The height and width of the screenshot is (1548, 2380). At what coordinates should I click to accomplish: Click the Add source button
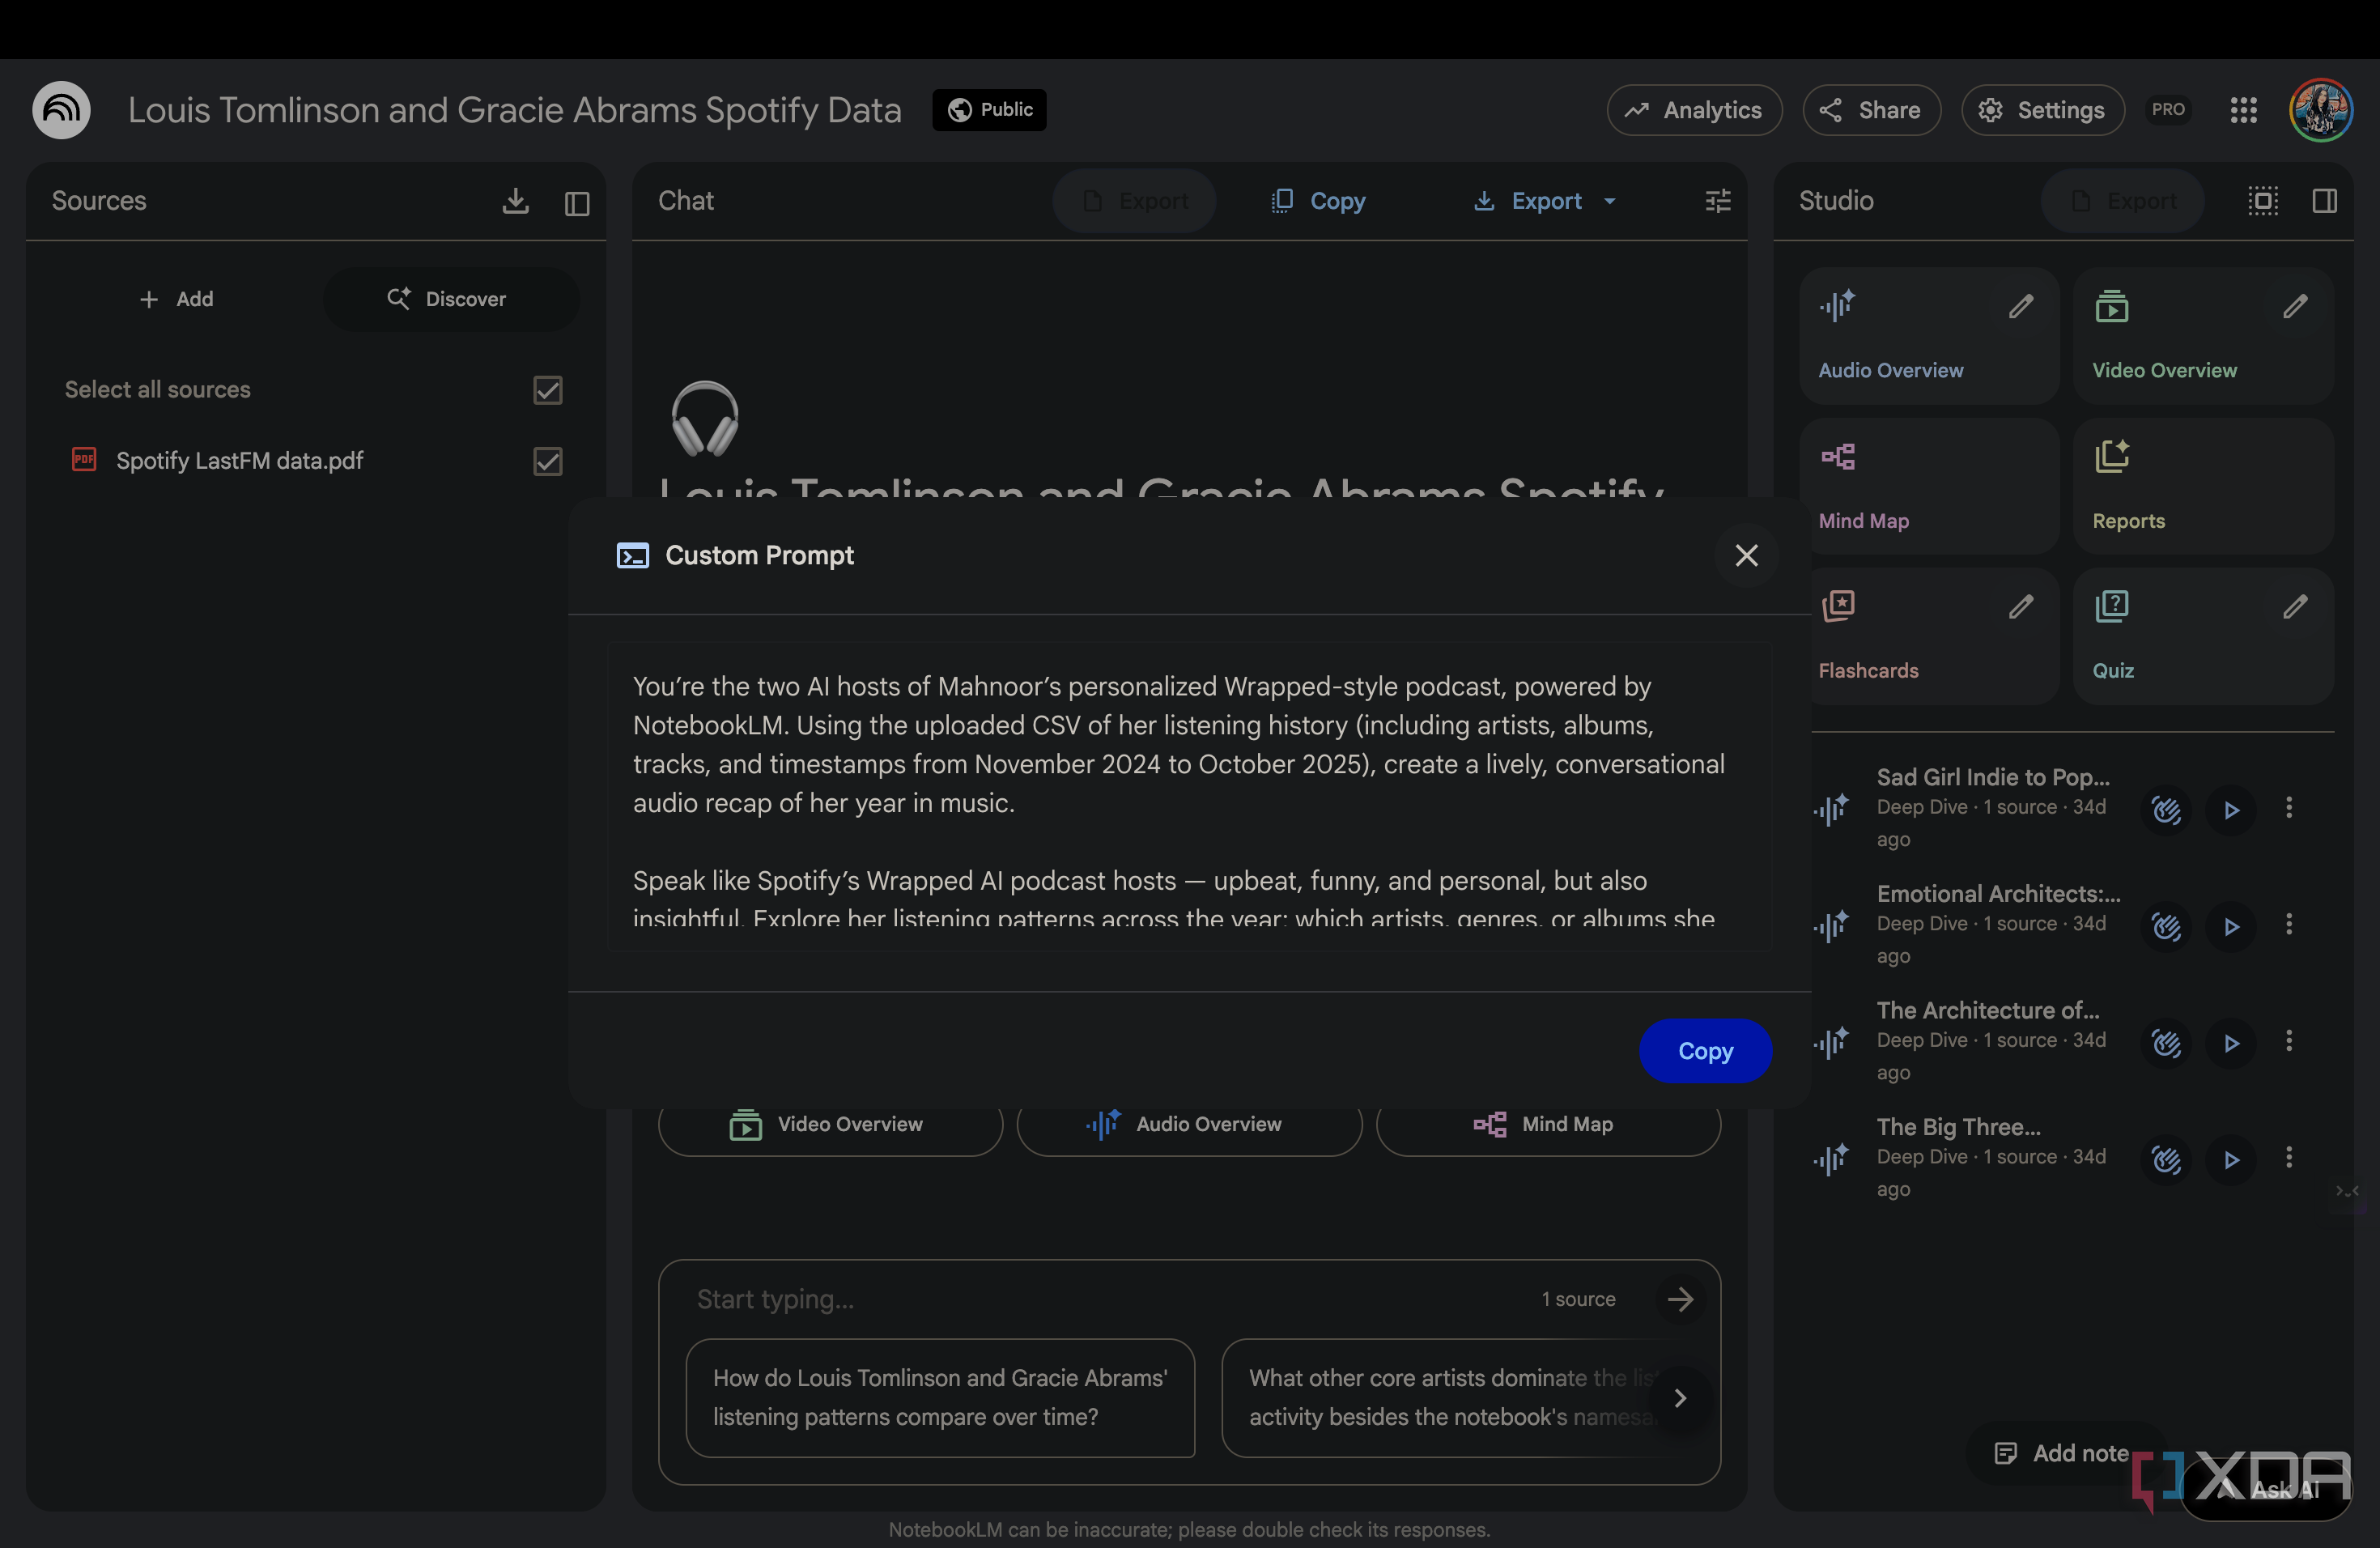tap(176, 299)
